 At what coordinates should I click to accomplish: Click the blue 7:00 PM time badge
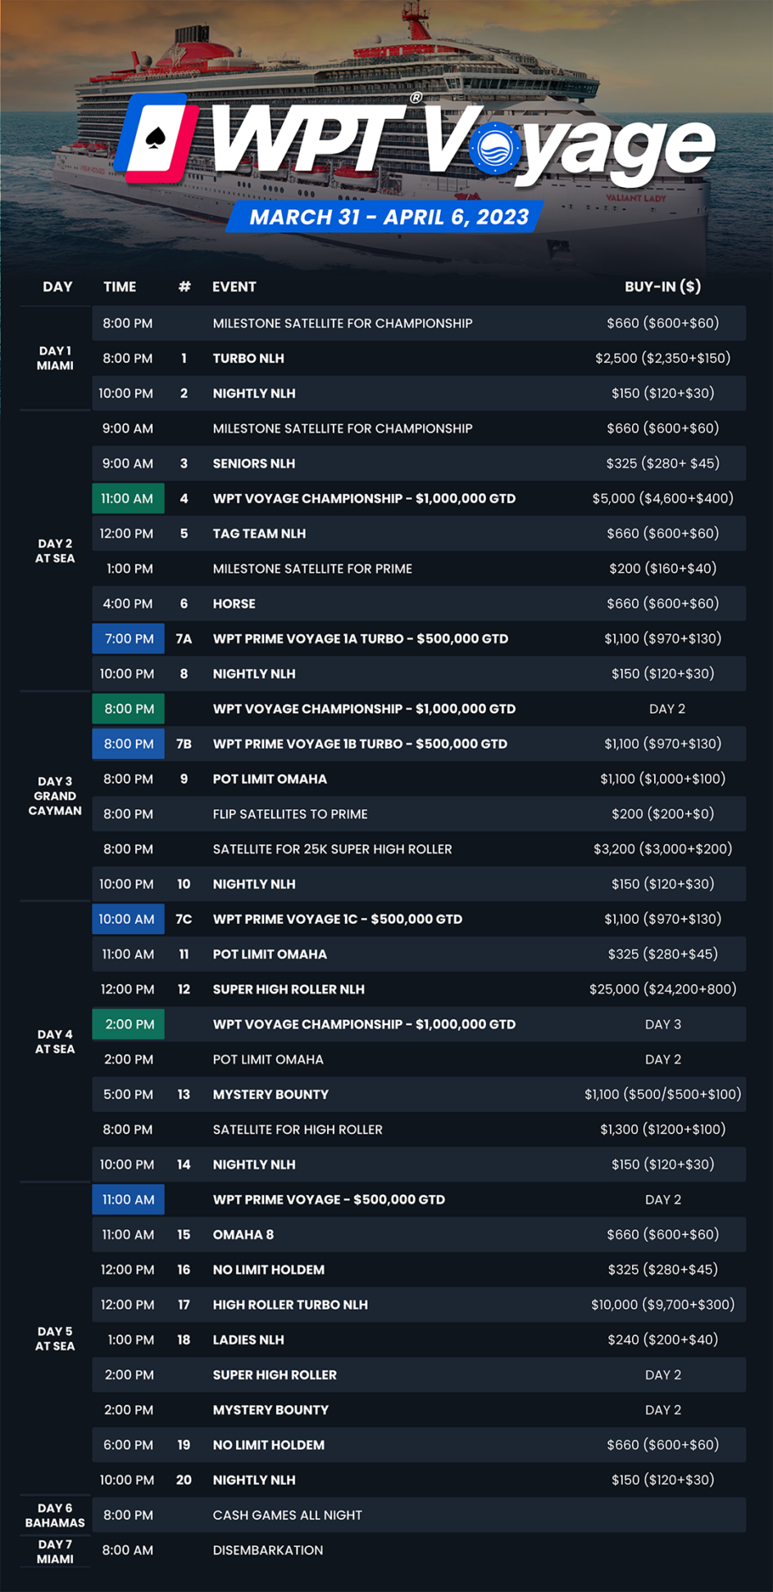[x=128, y=638]
